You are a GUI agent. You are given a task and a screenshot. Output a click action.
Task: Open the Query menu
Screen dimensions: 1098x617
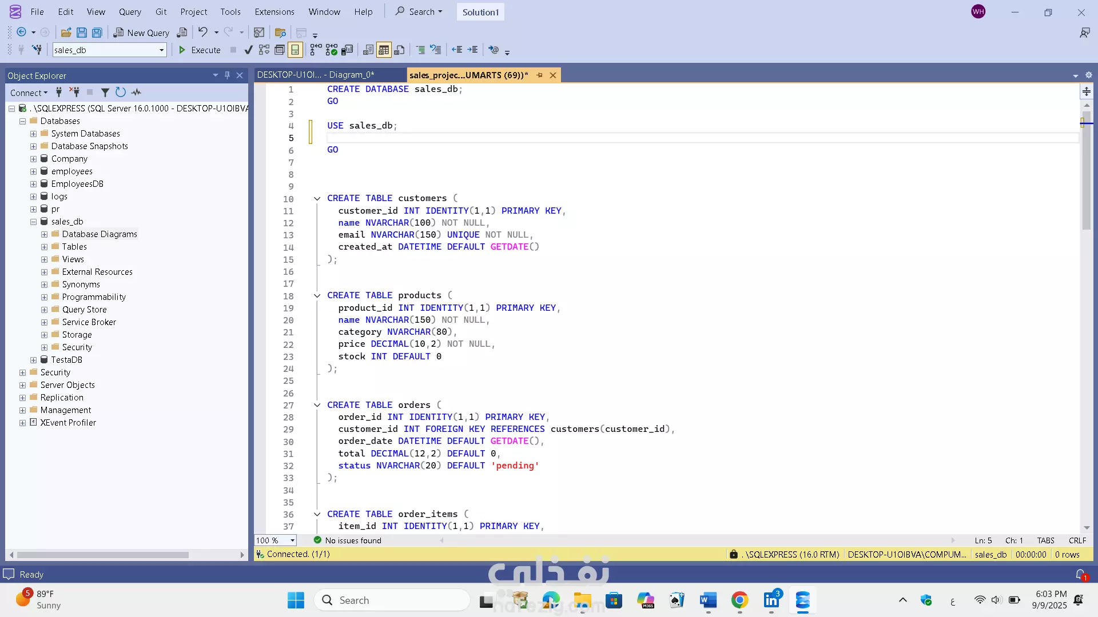point(130,12)
